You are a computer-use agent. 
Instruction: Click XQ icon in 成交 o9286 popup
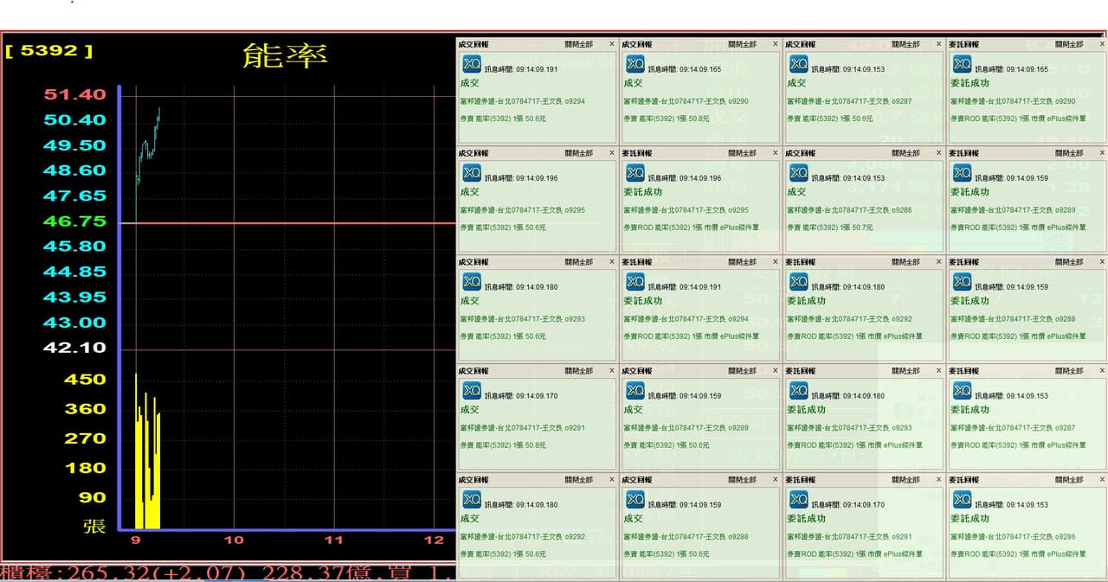click(799, 173)
